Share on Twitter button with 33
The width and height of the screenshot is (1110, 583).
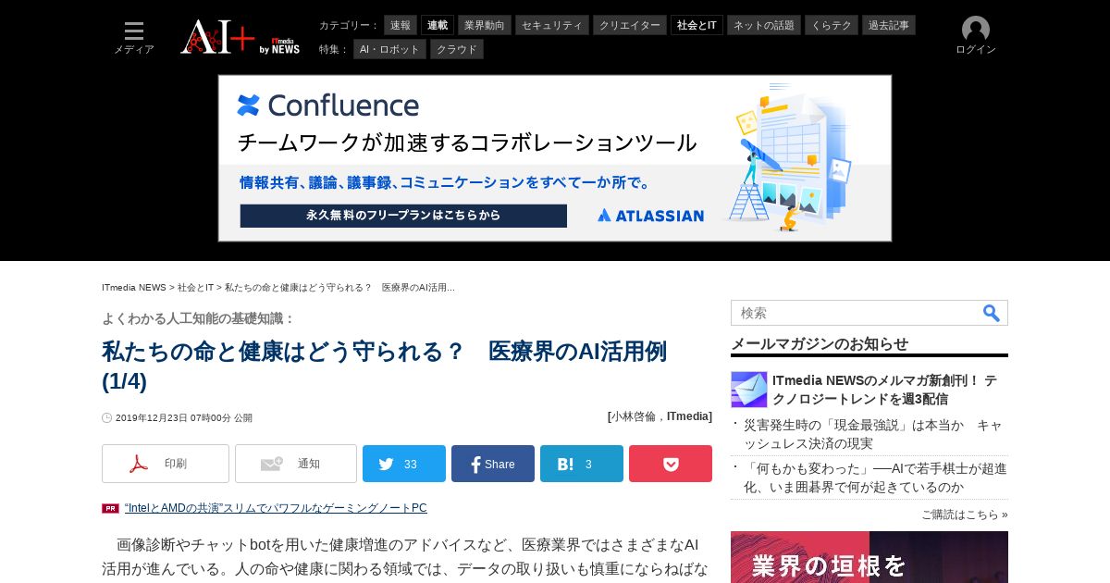pyautogui.click(x=404, y=464)
